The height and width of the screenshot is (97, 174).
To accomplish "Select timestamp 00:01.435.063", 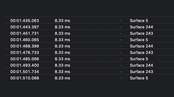I will tap(25, 20).
